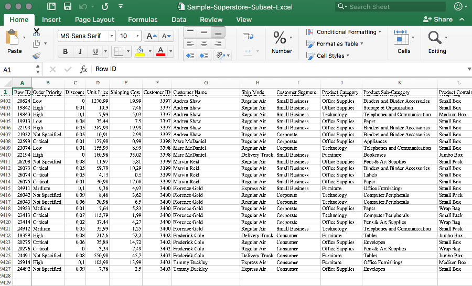This screenshot has width=472, height=286.
Task: Switch to the Home tab
Action: click(19, 19)
